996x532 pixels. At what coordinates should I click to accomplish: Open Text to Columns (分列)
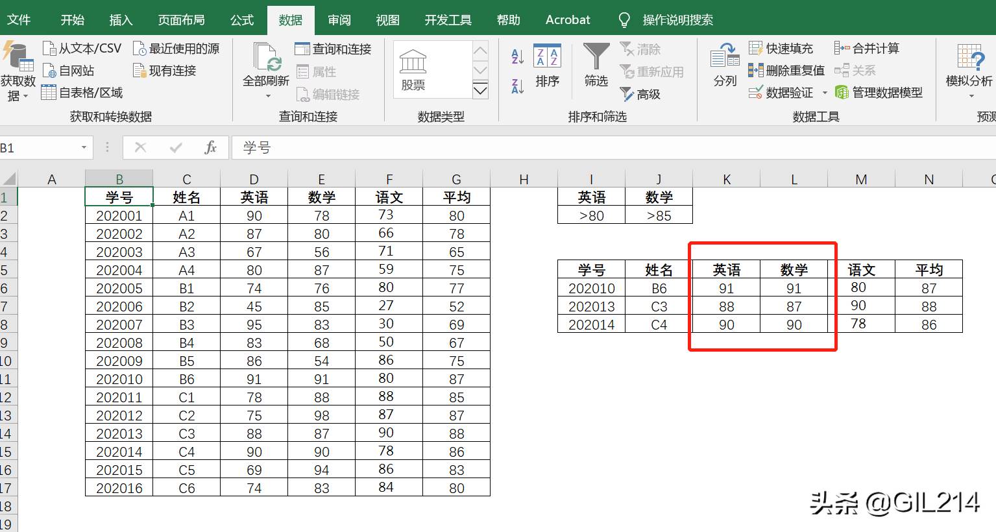coord(725,66)
